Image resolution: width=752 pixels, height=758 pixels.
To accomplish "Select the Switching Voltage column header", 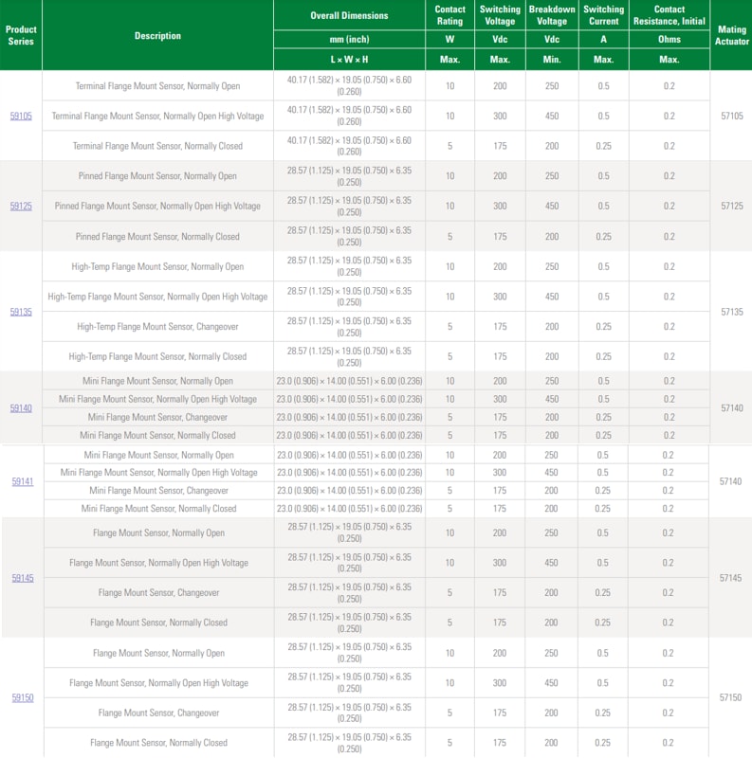I will [500, 15].
